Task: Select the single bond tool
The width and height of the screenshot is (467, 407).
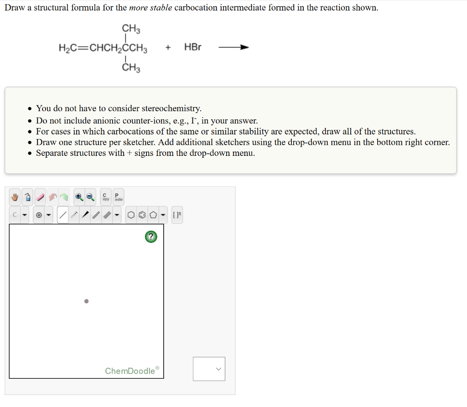Action: 62,215
